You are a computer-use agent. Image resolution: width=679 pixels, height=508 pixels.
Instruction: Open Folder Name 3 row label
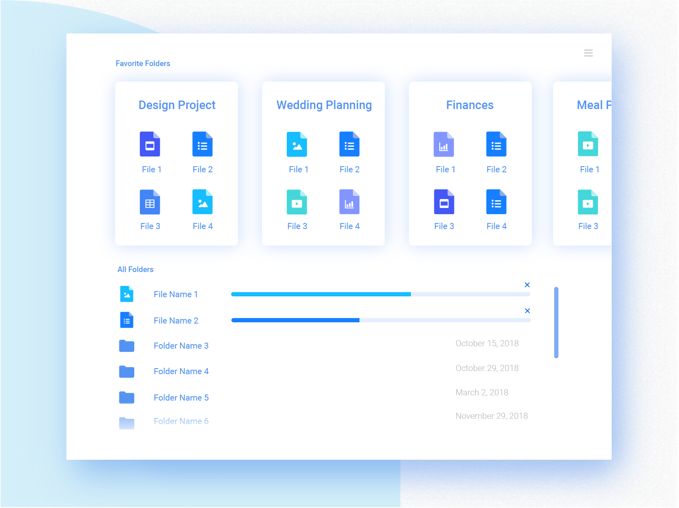click(x=181, y=346)
